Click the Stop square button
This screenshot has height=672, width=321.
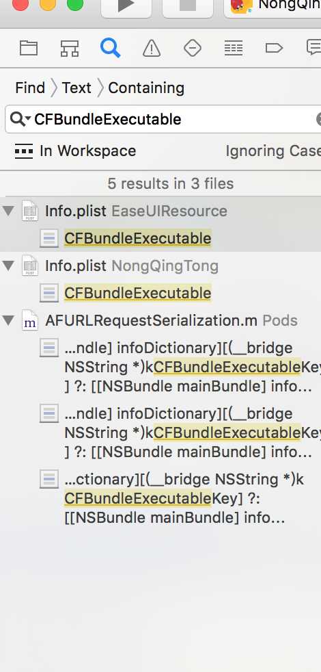tap(188, 6)
